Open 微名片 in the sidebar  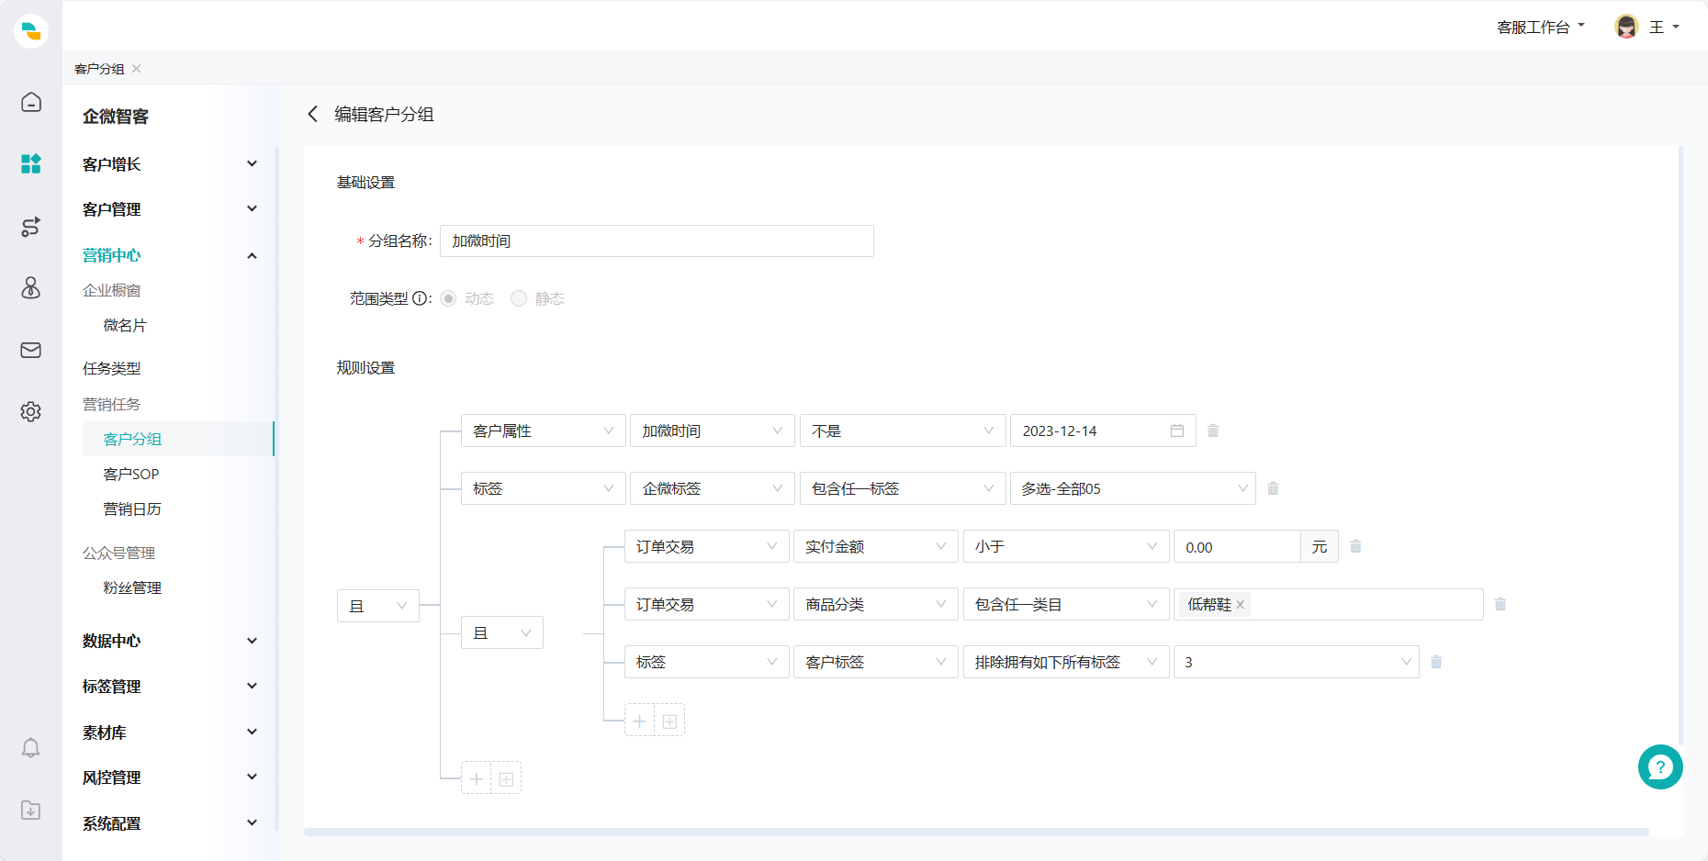(125, 325)
